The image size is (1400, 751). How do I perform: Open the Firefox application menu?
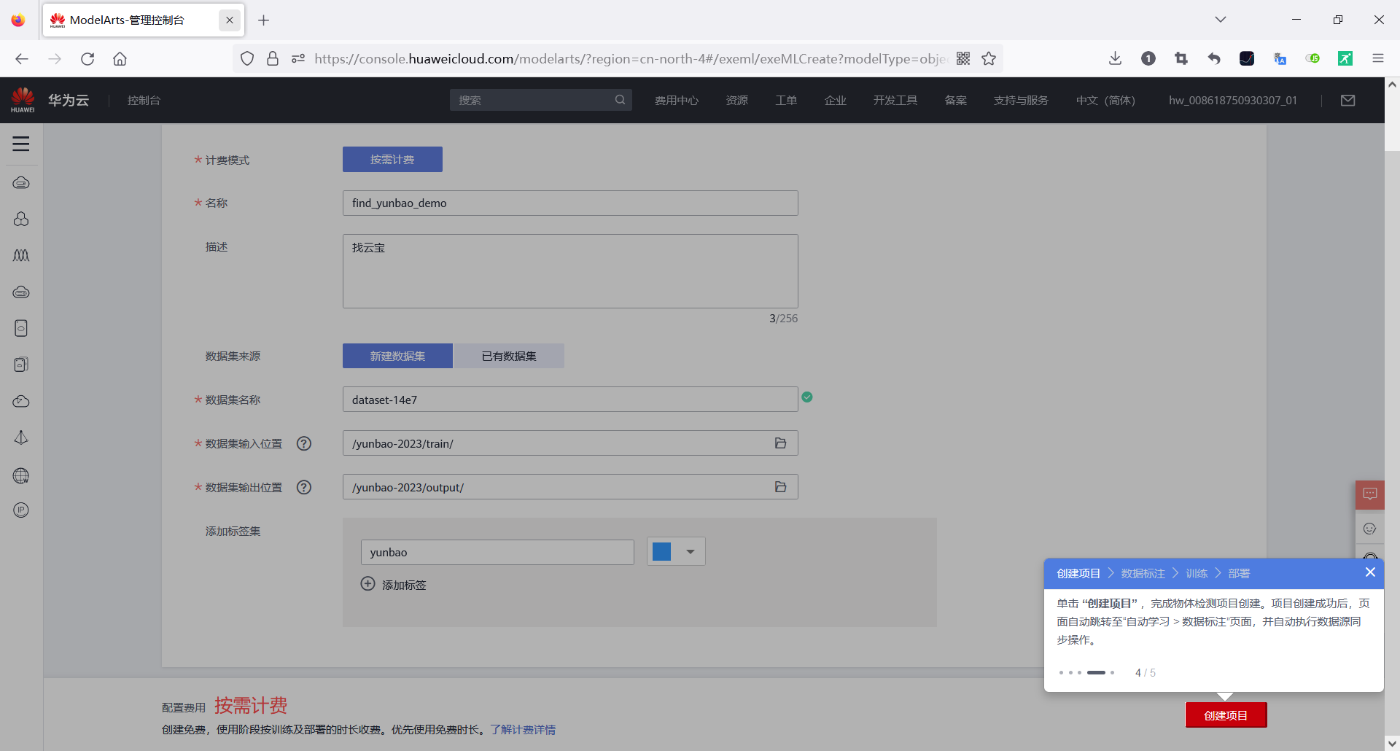(x=1378, y=58)
